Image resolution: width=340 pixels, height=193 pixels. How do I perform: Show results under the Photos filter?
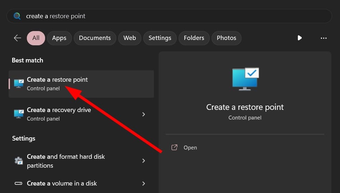tap(226, 38)
